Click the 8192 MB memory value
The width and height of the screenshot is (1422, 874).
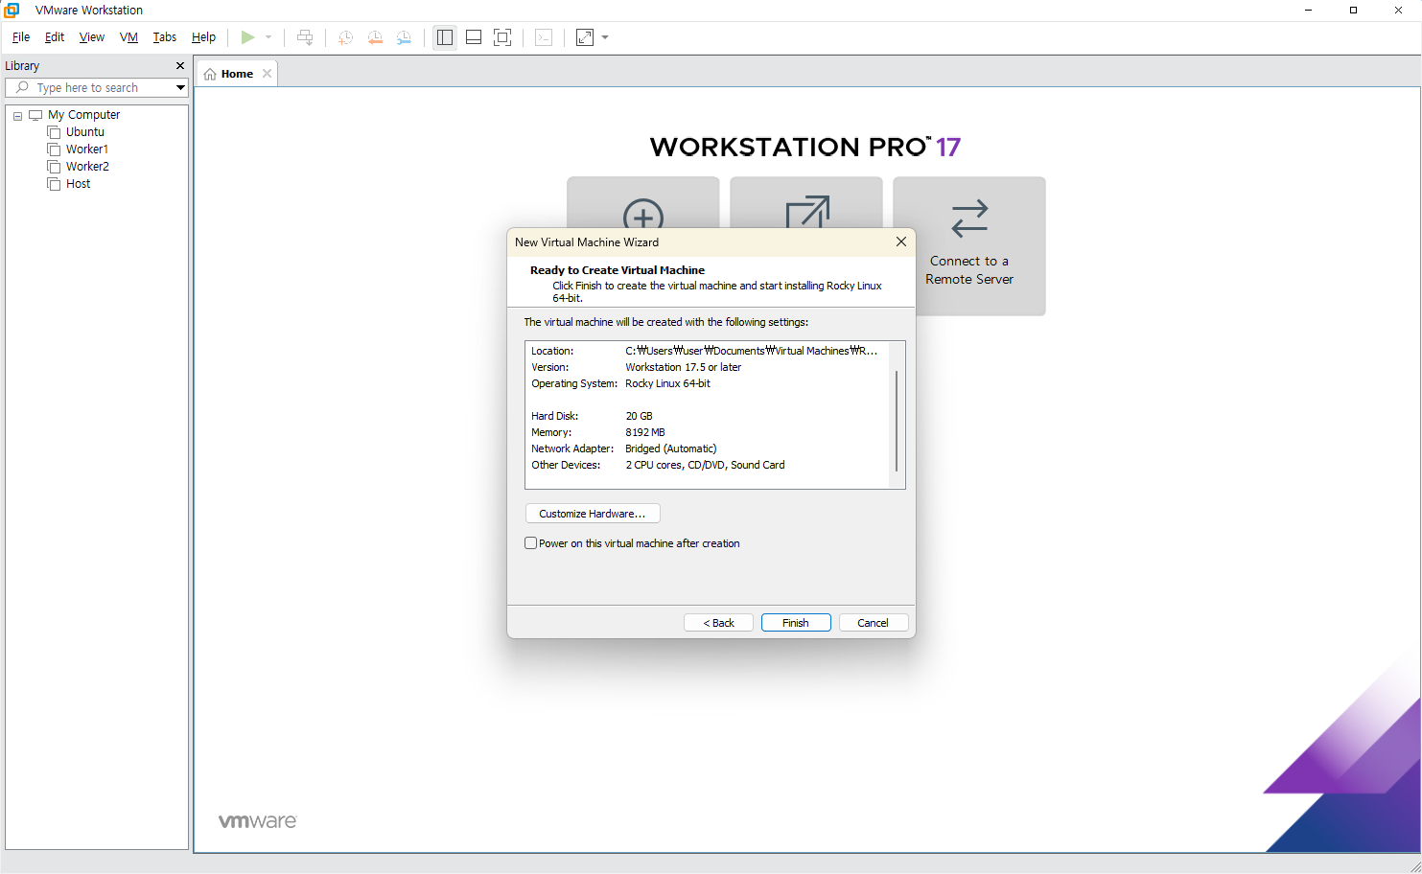point(645,432)
